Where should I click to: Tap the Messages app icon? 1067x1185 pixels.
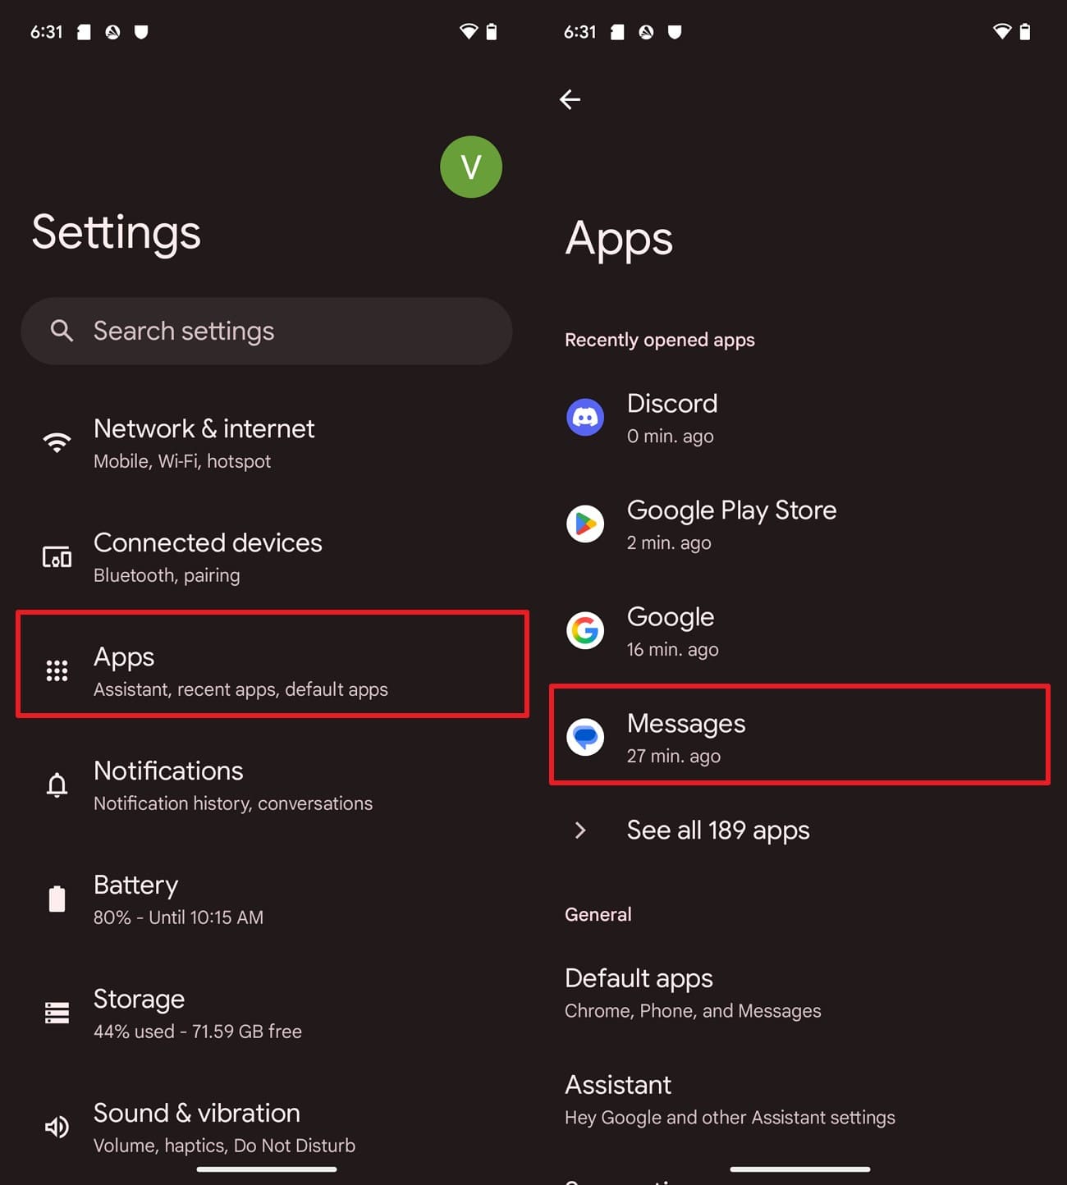pos(585,737)
